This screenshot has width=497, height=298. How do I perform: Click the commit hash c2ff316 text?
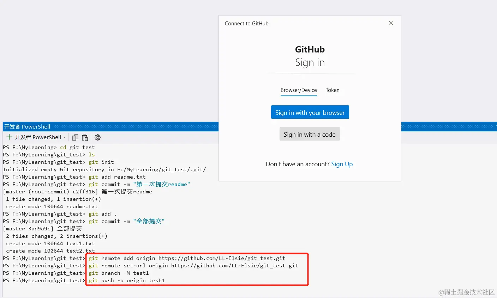pos(83,192)
